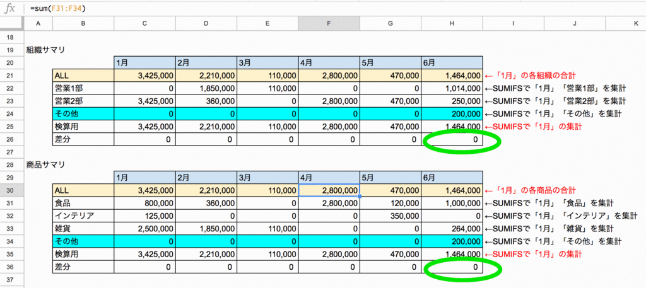Select 食品 row label

83,204
